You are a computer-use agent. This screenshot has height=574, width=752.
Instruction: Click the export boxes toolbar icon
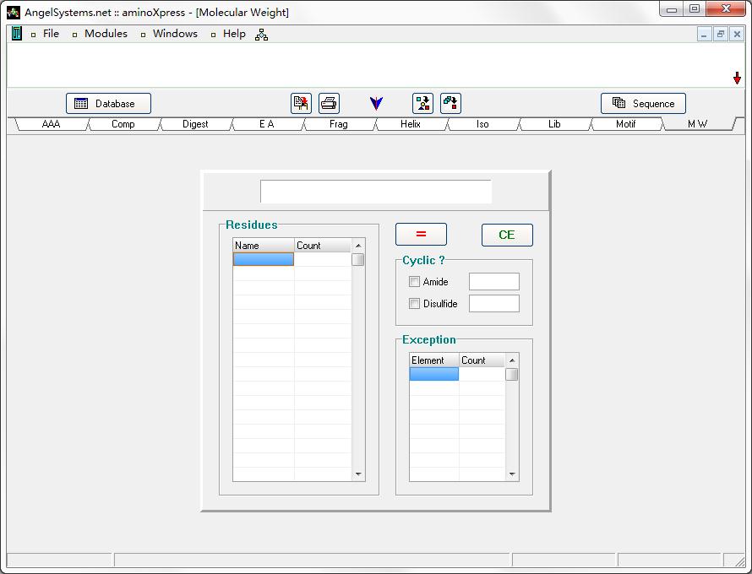451,103
